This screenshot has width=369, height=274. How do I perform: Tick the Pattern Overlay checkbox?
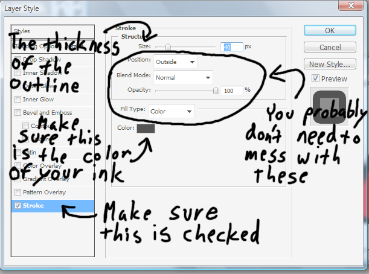pyautogui.click(x=18, y=193)
